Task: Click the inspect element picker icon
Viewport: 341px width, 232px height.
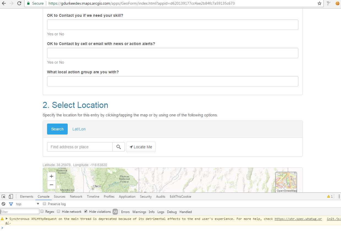Action: tap(4, 197)
